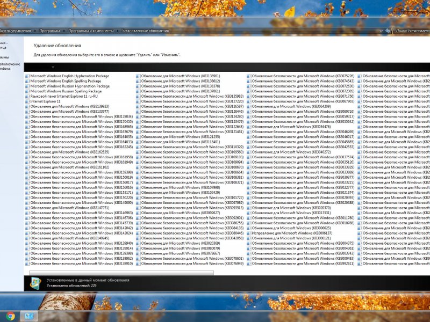The height and width of the screenshot is (322, 430).
Task: Click the icon beside security update KB3156019
Action: click(x=27, y=178)
